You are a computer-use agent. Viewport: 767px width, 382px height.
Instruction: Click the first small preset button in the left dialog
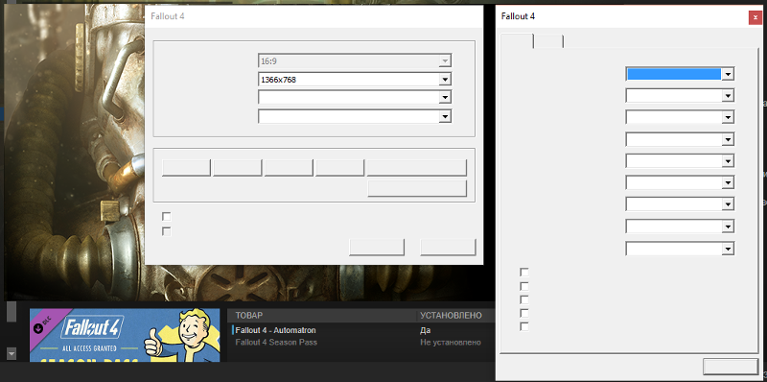[x=186, y=168]
